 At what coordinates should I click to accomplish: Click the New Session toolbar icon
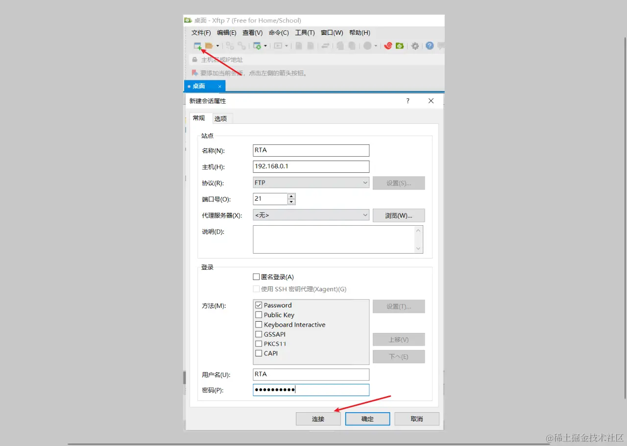pos(197,46)
